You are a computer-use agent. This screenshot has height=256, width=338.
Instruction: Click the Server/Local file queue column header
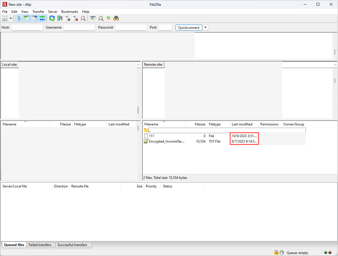[27, 186]
